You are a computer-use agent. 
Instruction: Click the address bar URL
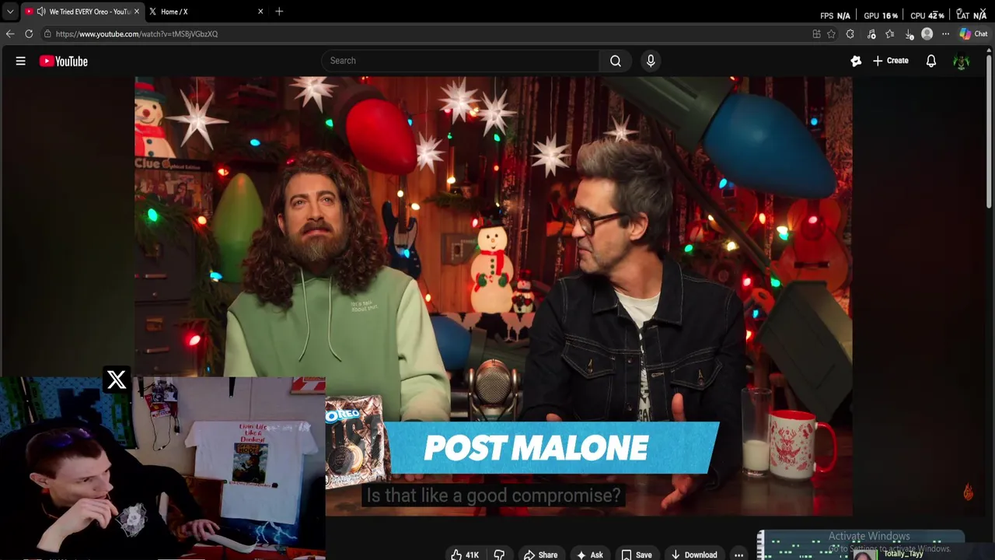pos(137,34)
